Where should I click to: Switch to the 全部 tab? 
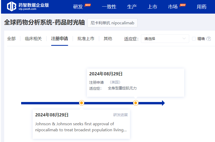(x=11, y=39)
